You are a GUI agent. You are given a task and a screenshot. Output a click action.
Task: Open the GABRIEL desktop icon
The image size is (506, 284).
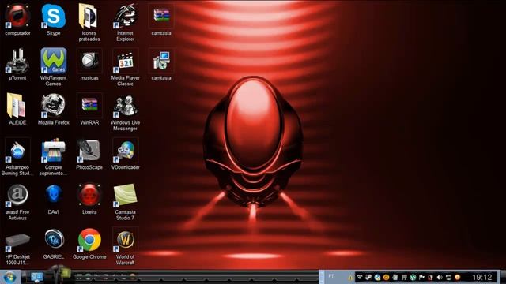point(53,243)
